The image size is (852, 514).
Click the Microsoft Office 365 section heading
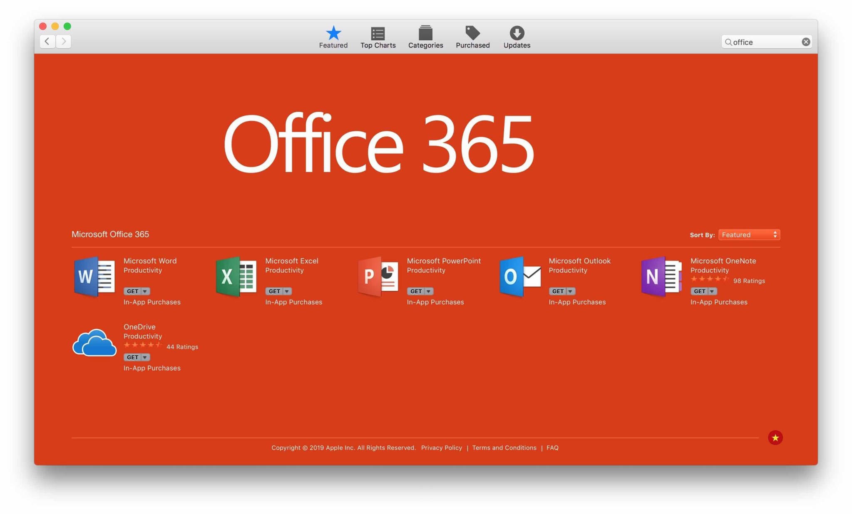point(110,234)
